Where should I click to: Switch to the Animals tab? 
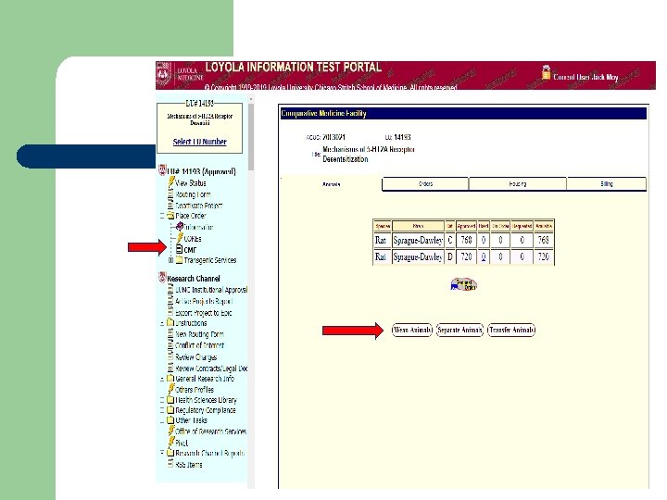pyautogui.click(x=331, y=184)
